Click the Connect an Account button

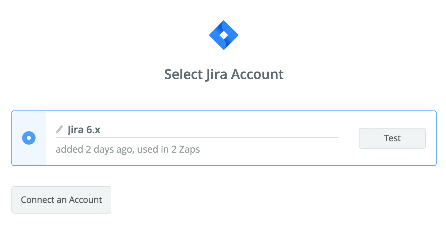coord(61,200)
